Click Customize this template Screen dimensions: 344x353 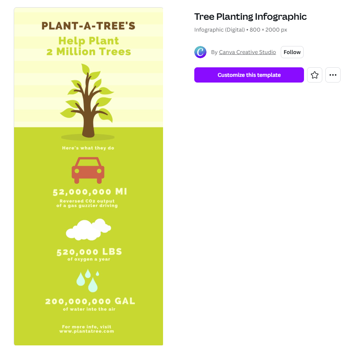point(249,75)
